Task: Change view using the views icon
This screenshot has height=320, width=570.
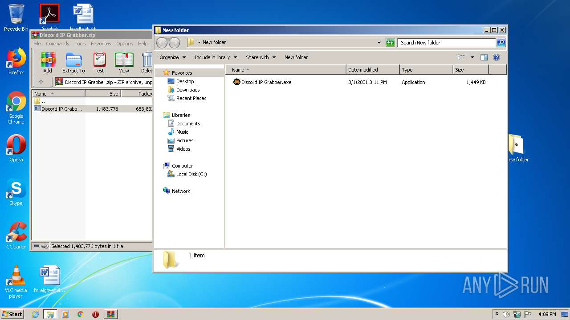Action: (461, 57)
